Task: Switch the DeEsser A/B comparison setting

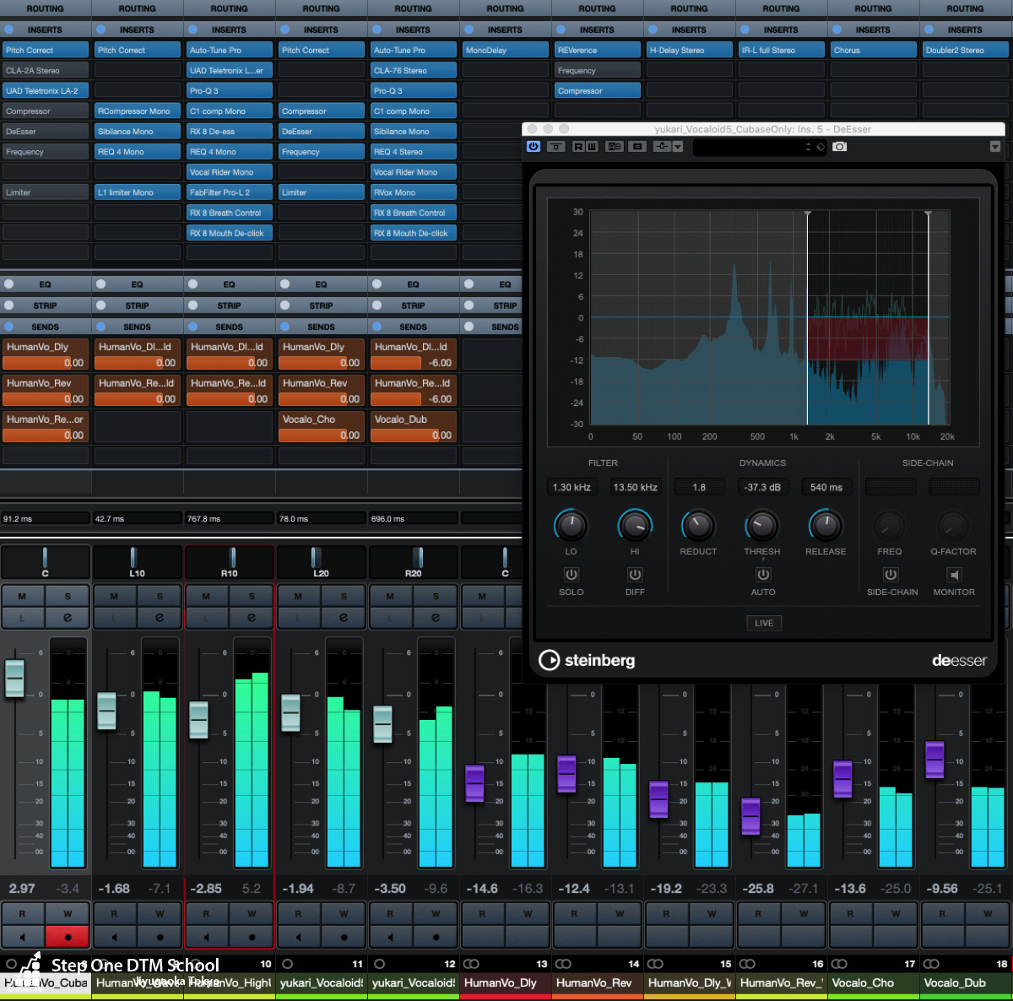Action: [614, 147]
